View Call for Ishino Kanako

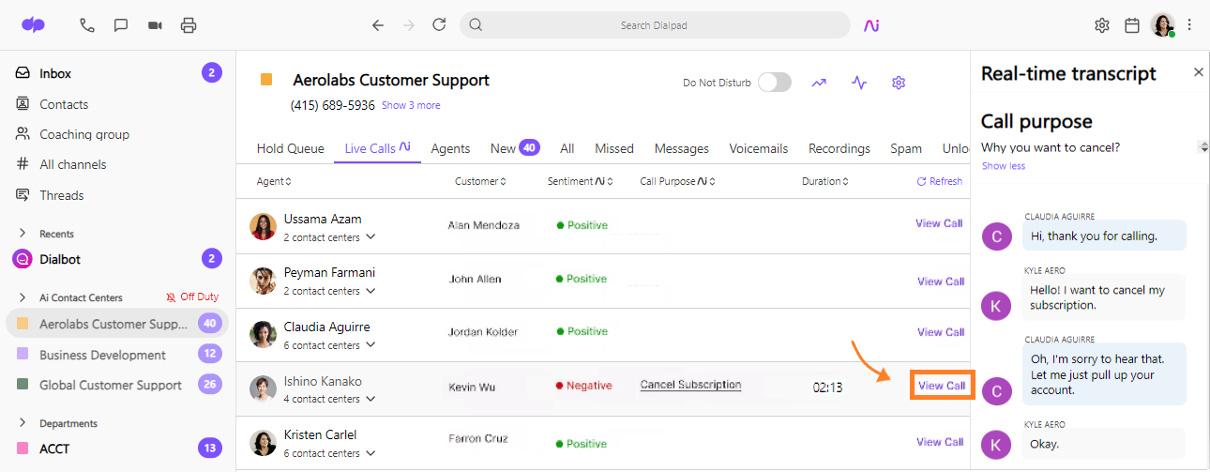click(942, 386)
